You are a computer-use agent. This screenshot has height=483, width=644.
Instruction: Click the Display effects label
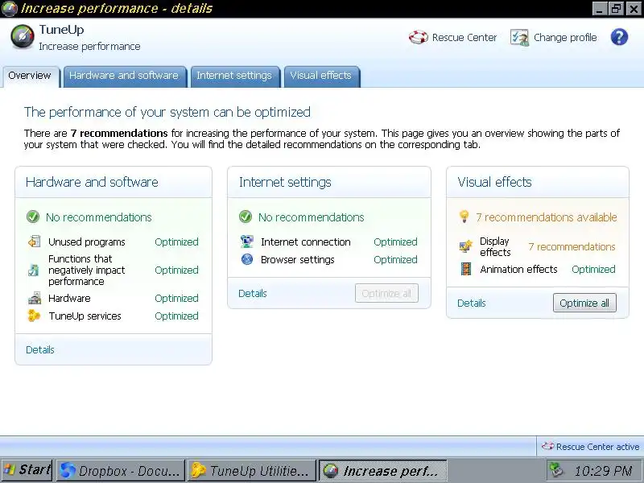coord(495,246)
